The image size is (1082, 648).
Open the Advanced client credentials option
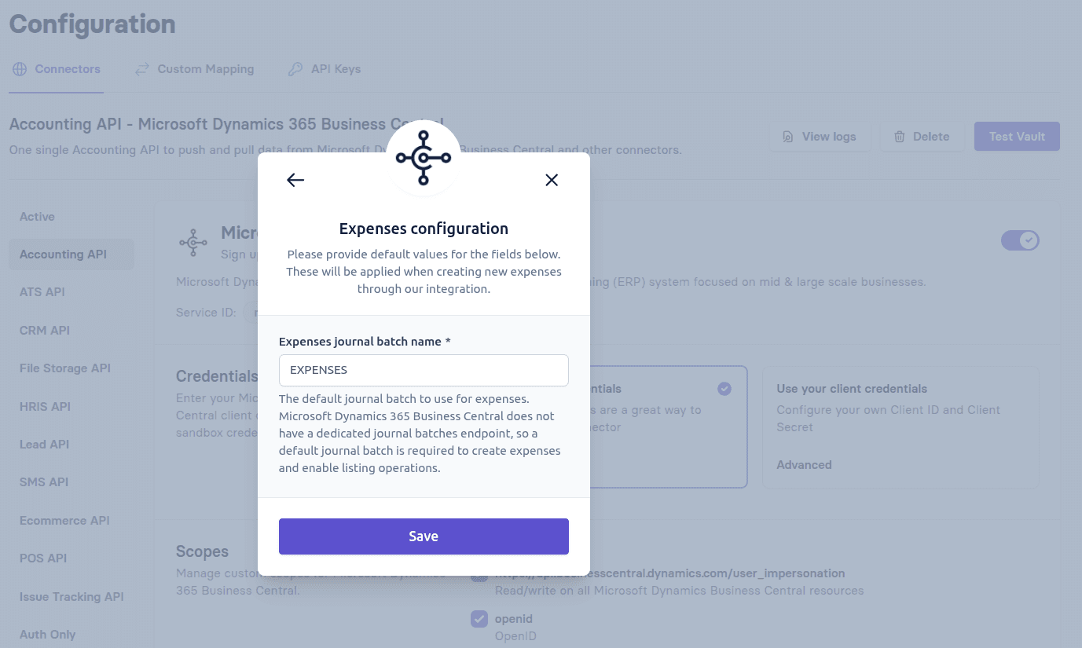pos(804,464)
